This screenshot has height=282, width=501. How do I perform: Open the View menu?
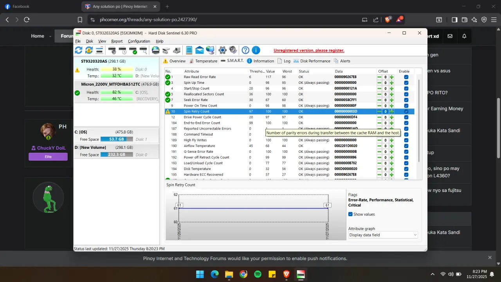pyautogui.click(x=102, y=41)
